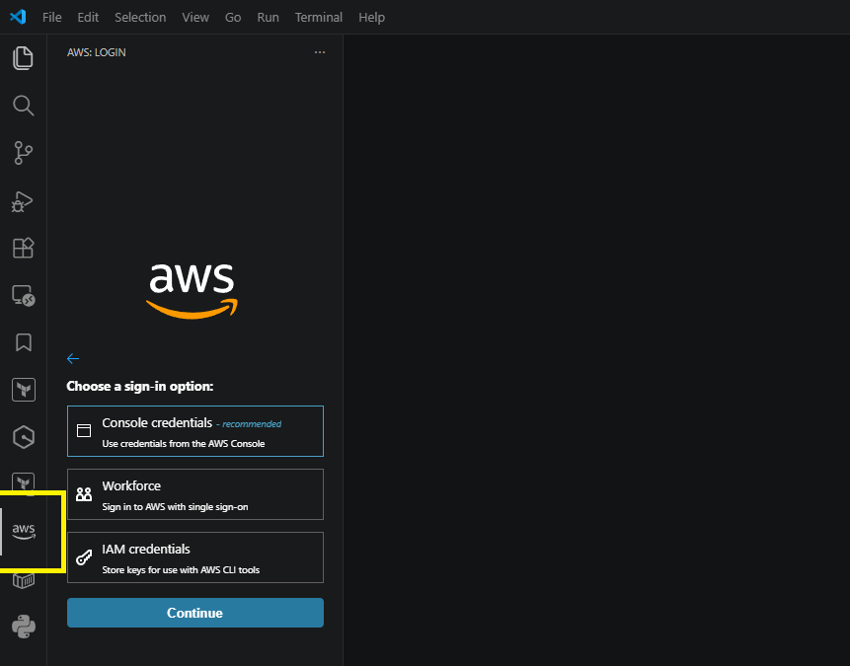Open the Explorer view in activity bar
This screenshot has width=850, height=666.
tap(23, 58)
